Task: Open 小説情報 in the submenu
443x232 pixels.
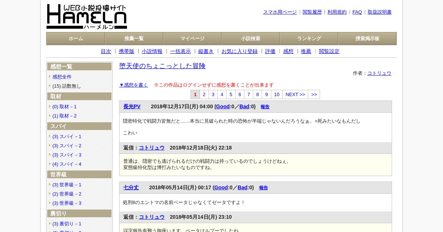Action: pos(152,52)
